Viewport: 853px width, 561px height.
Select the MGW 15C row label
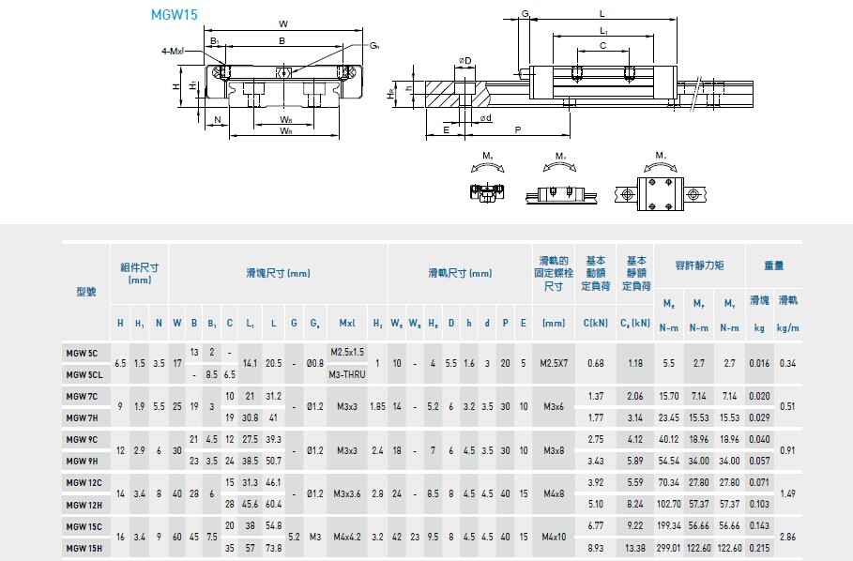[83, 525]
